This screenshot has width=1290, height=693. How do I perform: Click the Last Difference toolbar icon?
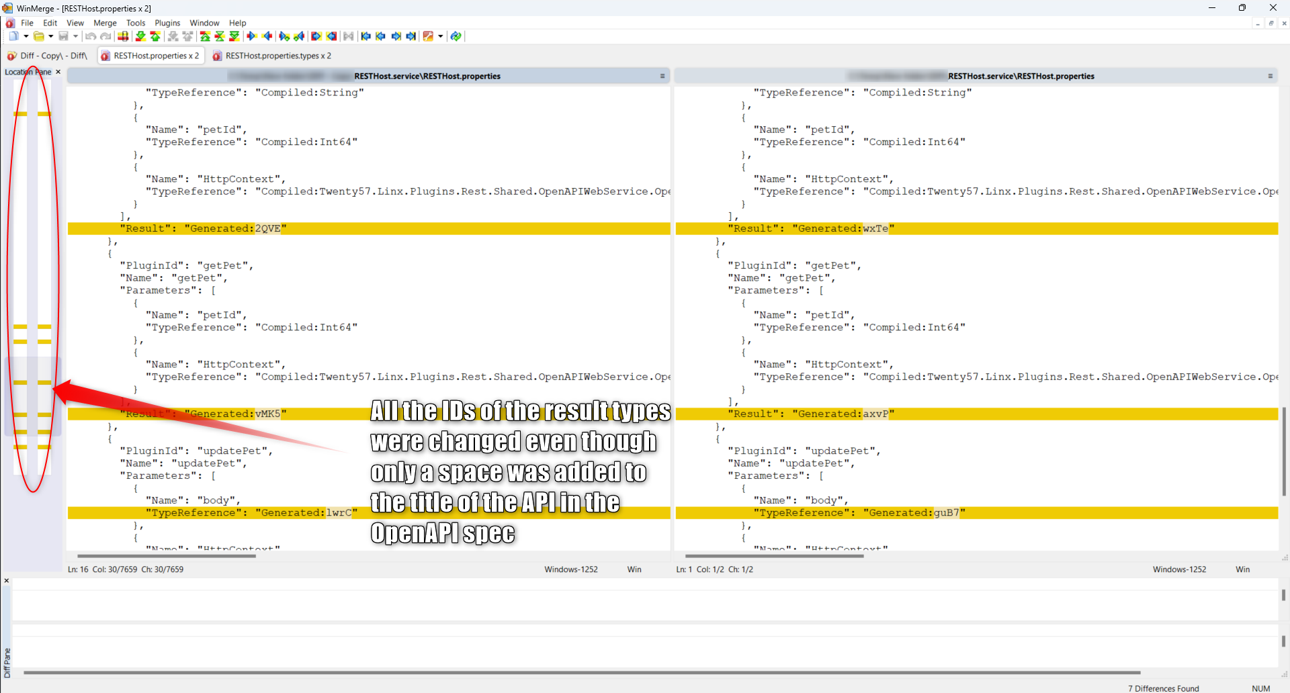point(234,36)
